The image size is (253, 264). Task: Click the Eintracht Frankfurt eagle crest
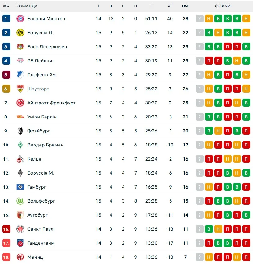(20, 103)
